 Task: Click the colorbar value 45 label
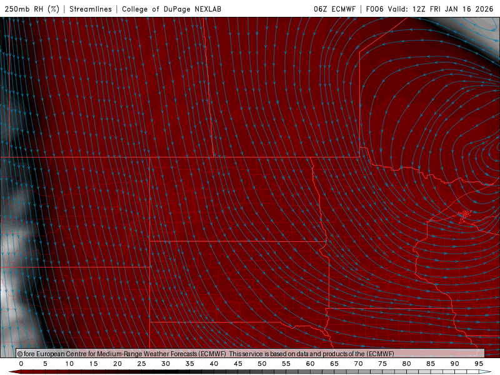[238, 364]
